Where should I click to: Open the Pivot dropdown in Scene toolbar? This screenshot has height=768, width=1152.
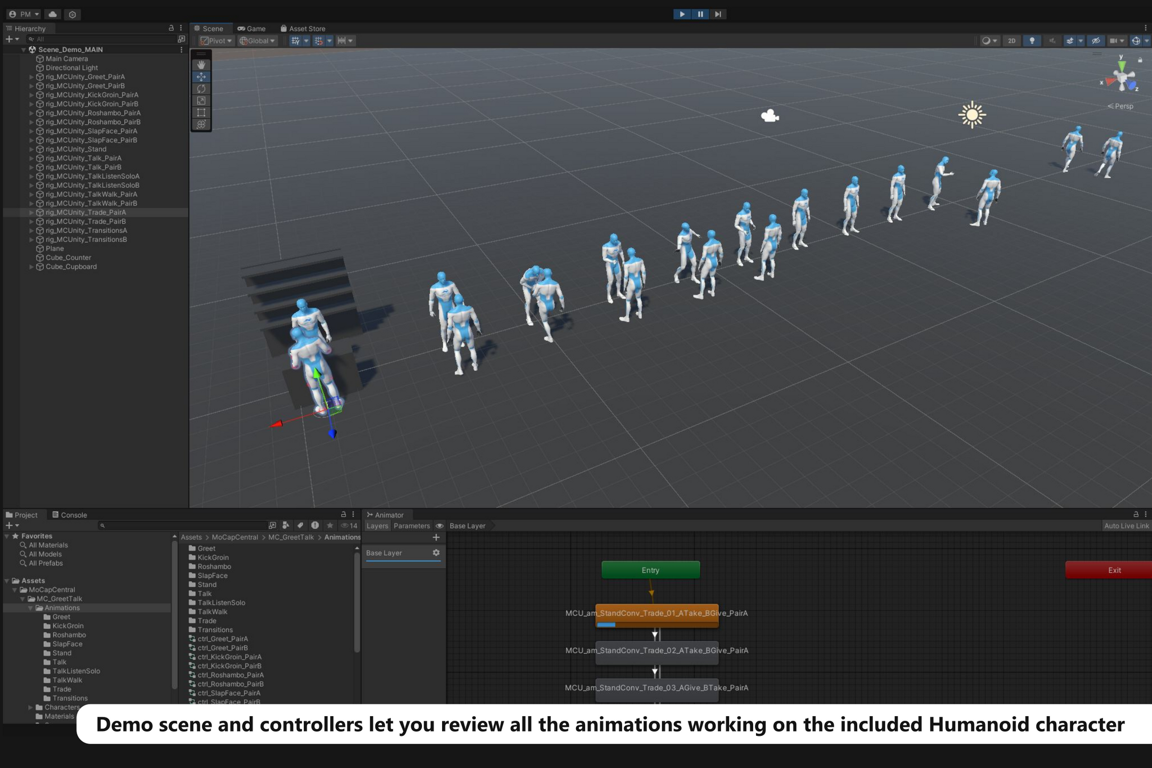(217, 41)
